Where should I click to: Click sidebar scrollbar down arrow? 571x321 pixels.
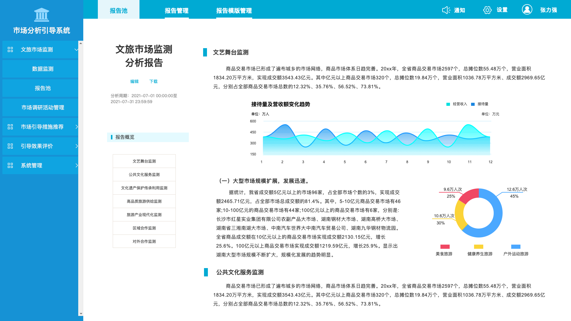pyautogui.click(x=81, y=314)
